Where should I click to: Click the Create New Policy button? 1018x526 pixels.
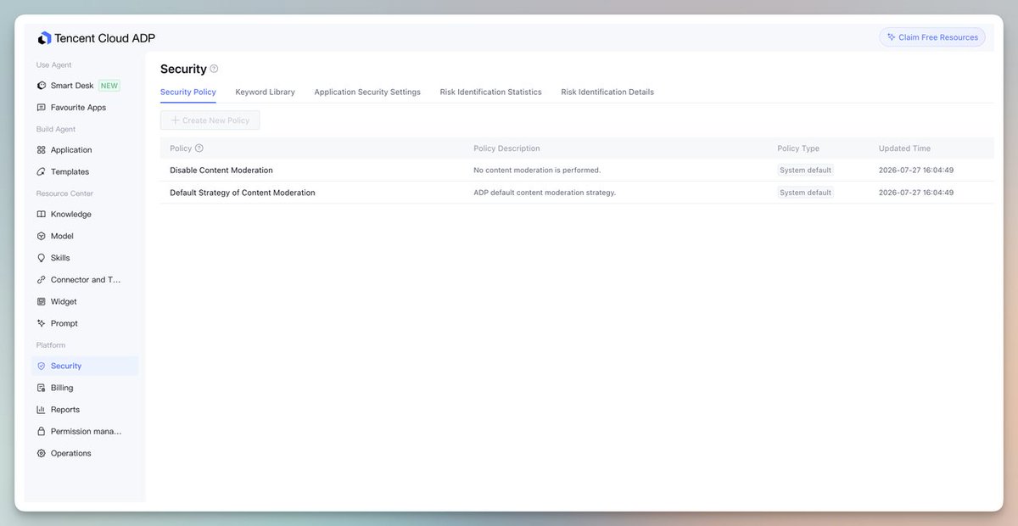210,120
